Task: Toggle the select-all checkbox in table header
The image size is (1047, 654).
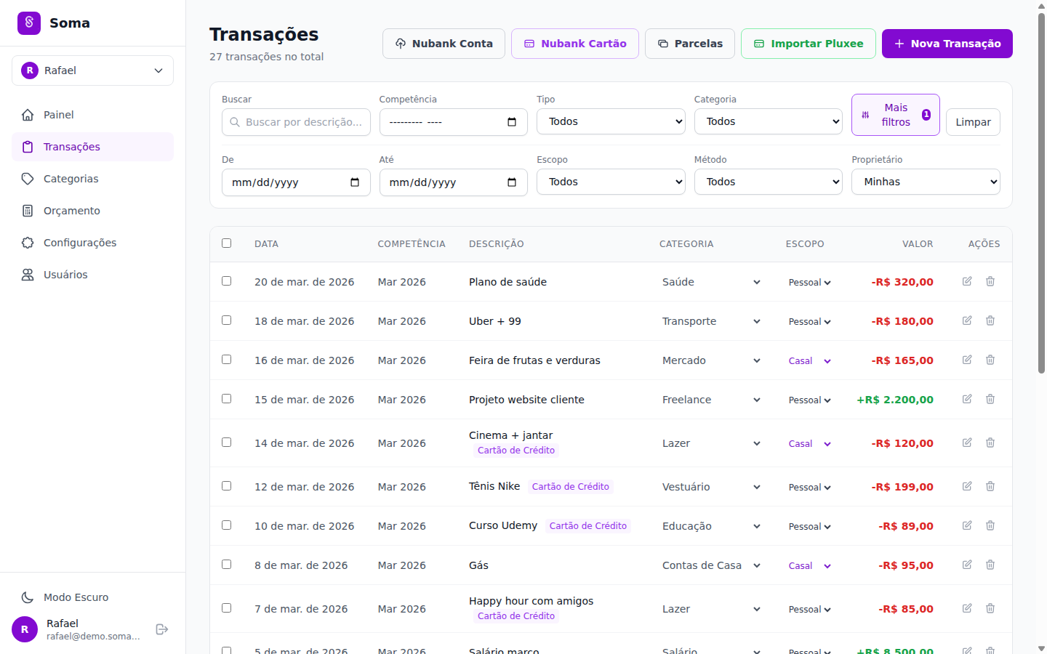Action: [x=227, y=243]
